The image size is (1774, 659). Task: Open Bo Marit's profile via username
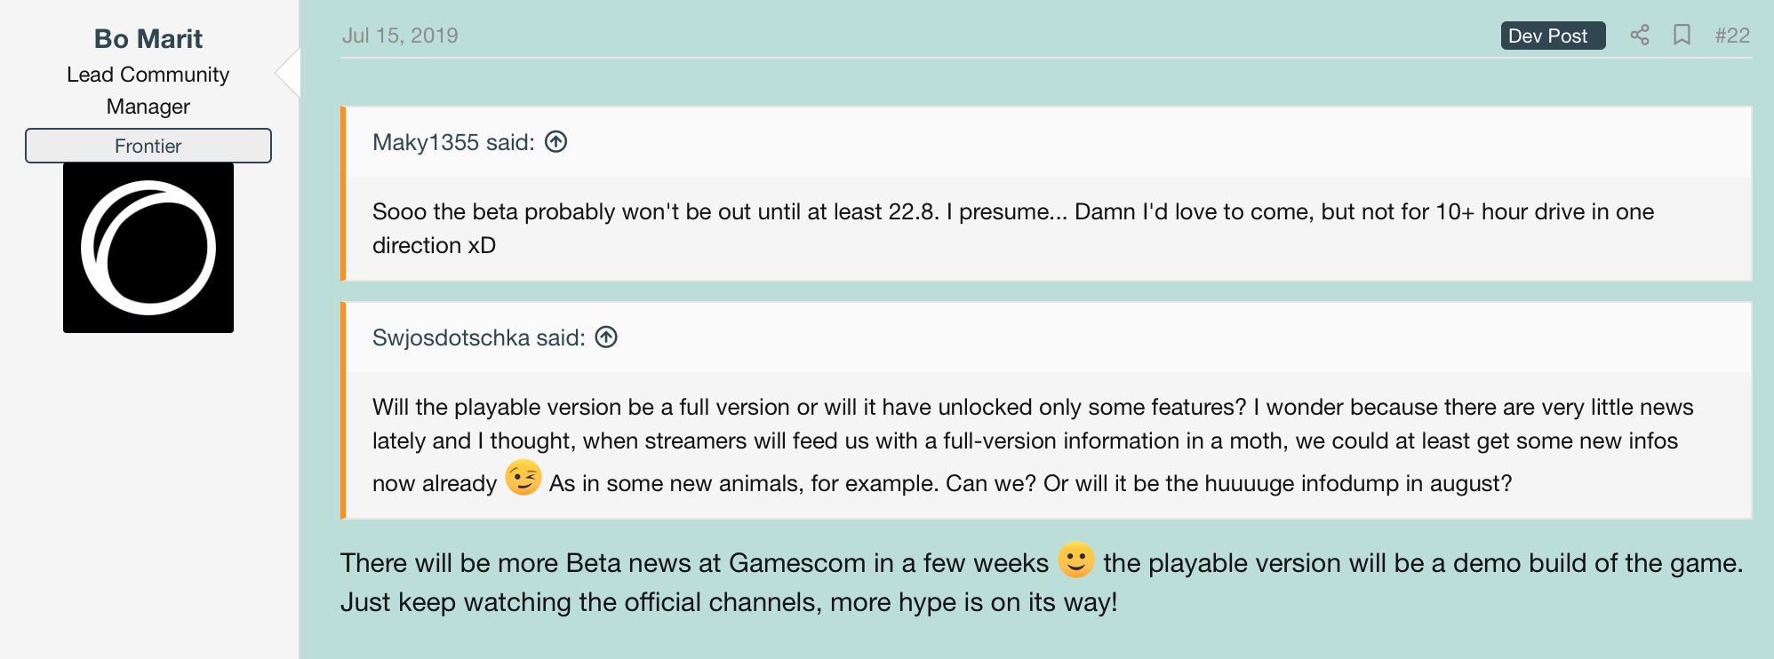148,39
